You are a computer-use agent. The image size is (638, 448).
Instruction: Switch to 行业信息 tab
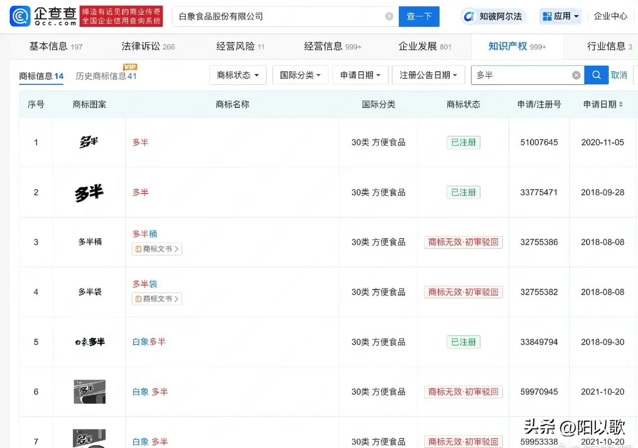tap(610, 46)
